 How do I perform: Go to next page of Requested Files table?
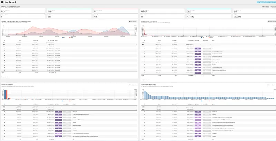point(146,80)
